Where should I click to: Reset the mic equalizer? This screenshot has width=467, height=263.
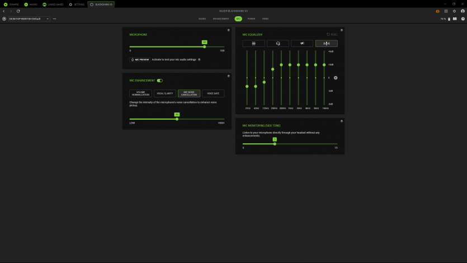click(x=332, y=35)
